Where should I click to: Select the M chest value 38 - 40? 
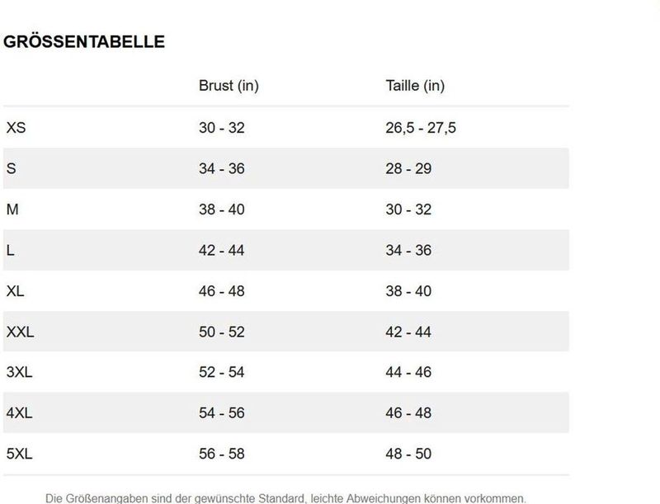pos(222,209)
